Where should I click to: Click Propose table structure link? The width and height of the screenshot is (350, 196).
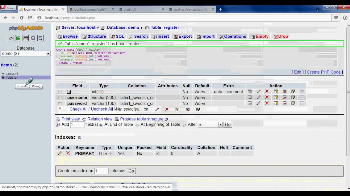142,119
